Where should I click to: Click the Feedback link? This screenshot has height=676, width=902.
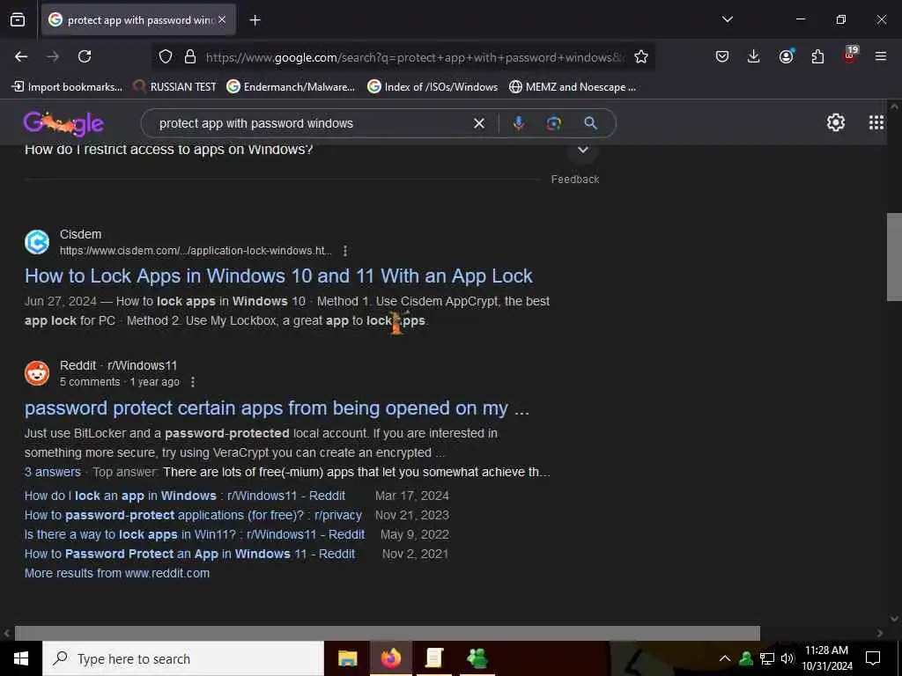point(574,180)
